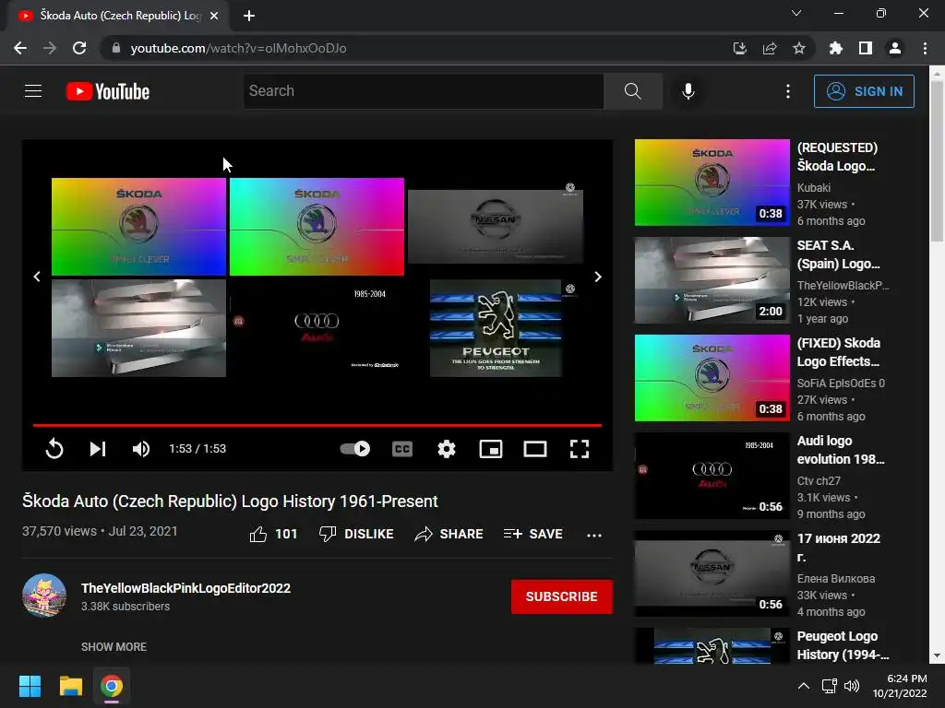
Task: Install app icon in address bar
Action: (x=740, y=48)
